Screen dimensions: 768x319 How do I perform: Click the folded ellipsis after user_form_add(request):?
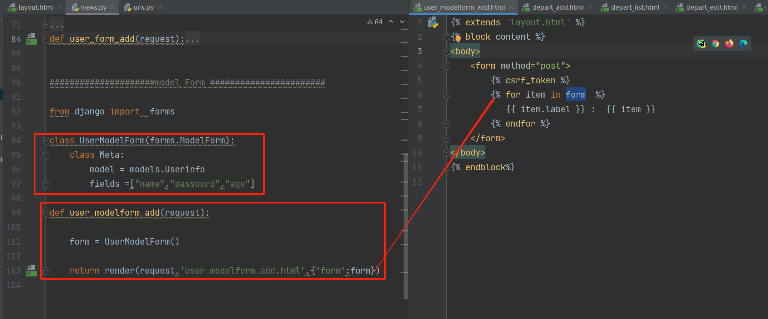[192, 39]
